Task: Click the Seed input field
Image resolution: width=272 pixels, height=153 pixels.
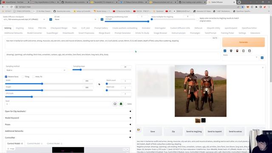Action: click(58, 104)
